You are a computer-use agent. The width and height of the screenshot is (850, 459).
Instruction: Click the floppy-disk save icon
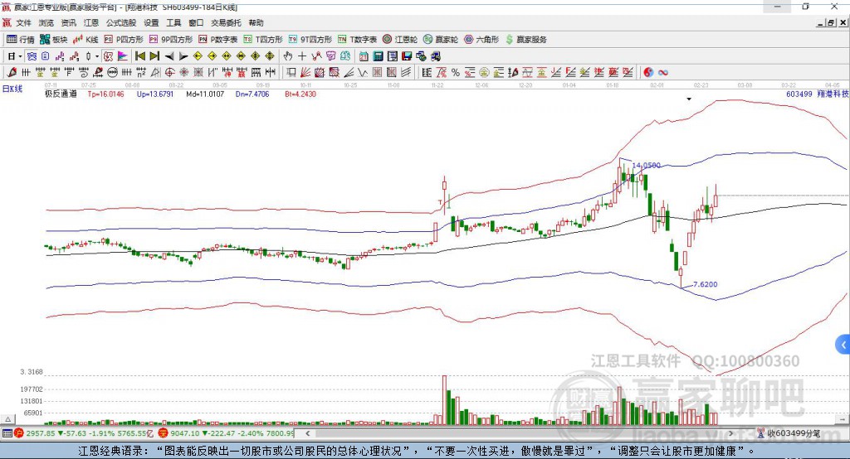[407, 56]
